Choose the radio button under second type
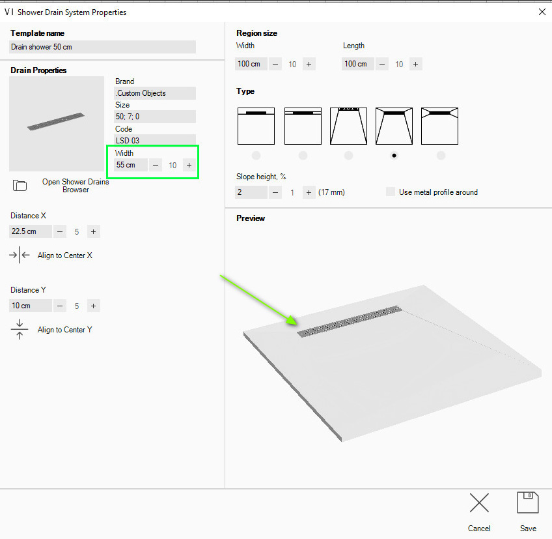 (303, 156)
